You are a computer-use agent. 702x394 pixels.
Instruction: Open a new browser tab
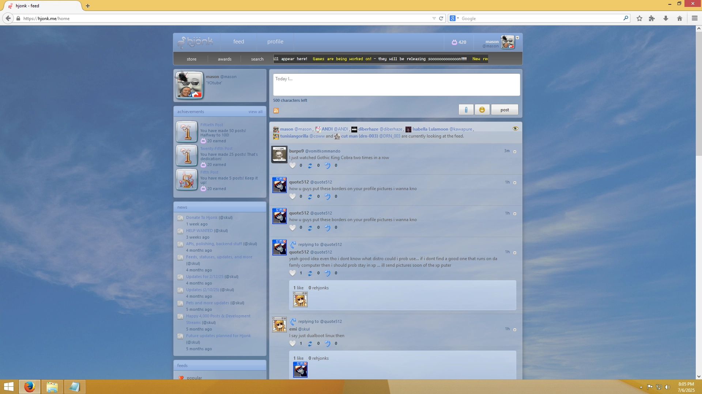point(87,6)
